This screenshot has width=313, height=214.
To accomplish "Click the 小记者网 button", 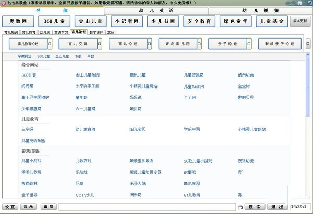I will tap(127, 21).
